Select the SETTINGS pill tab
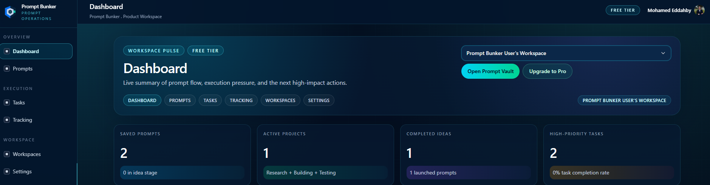This screenshot has width=710, height=185. pos(319,100)
